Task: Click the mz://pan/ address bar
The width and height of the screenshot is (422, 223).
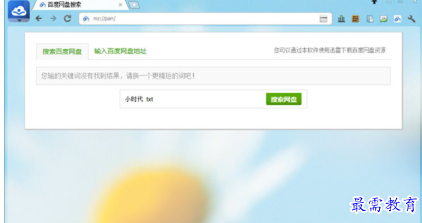Action: [x=205, y=19]
